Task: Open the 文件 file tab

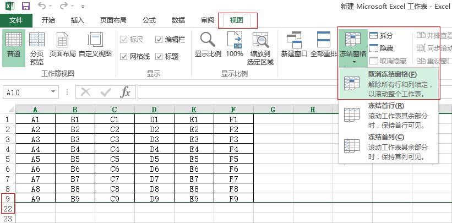Action: click(16, 20)
